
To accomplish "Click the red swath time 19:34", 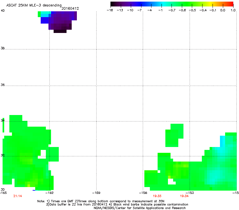I will 184,196.
